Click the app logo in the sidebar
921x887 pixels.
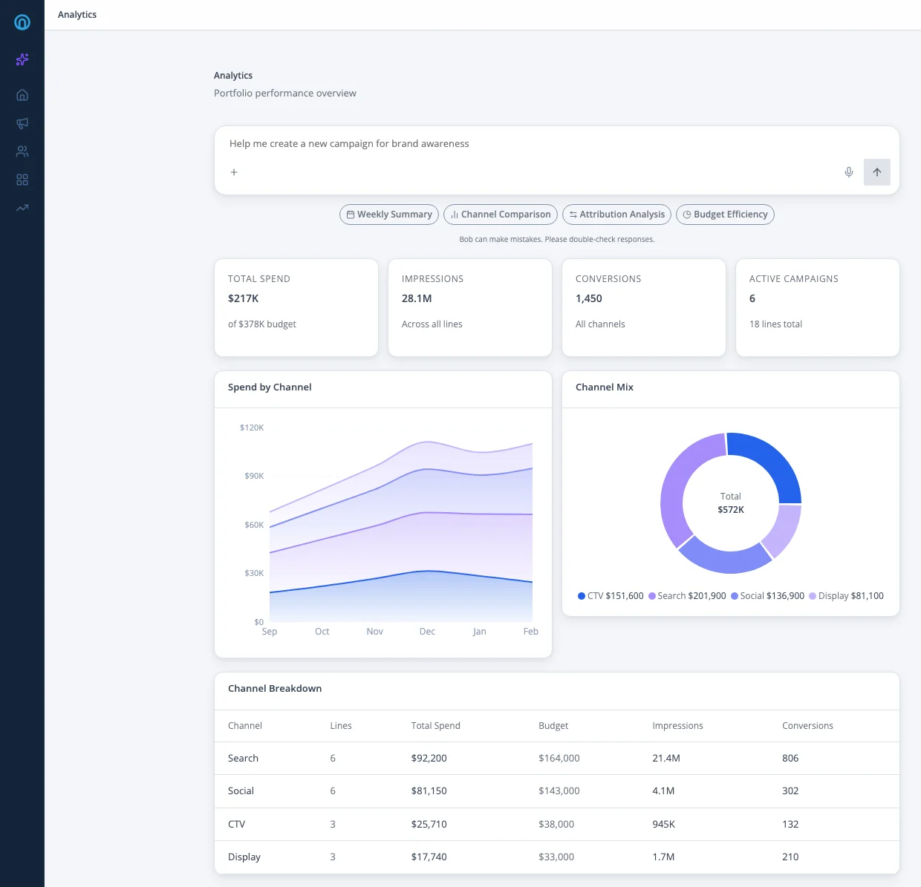(x=22, y=22)
